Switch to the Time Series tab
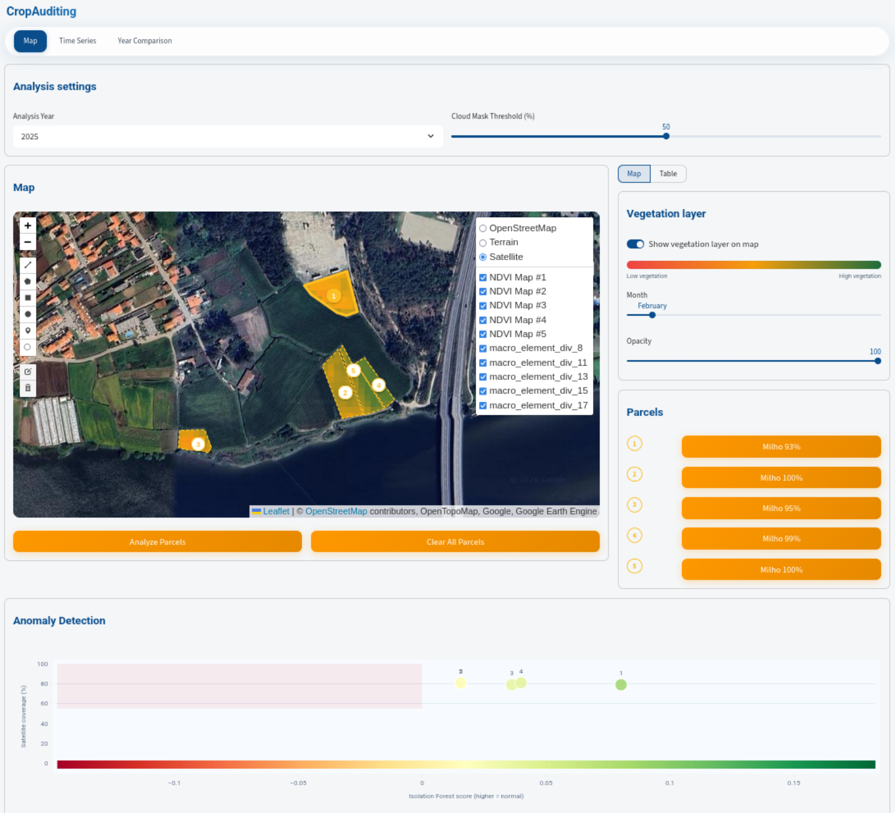 point(77,41)
